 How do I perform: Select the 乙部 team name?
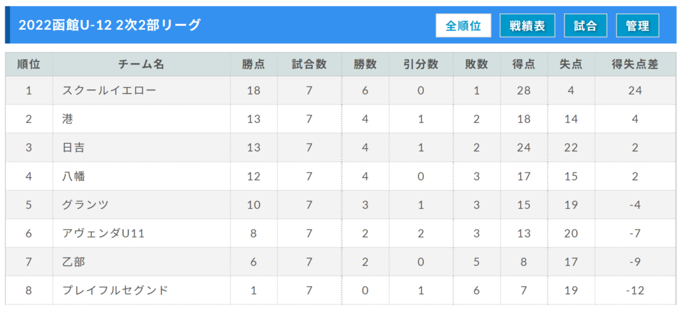click(x=73, y=262)
